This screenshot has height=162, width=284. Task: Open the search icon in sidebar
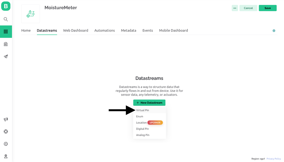6,19
